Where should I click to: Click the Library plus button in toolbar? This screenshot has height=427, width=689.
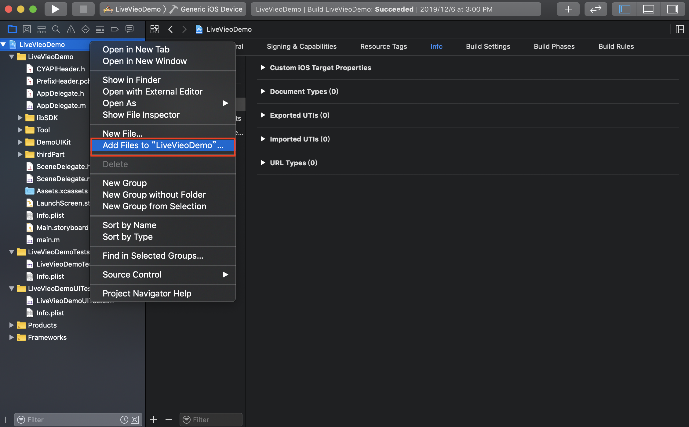tap(568, 9)
